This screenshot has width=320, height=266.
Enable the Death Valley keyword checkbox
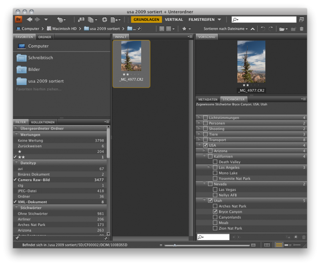[215, 162]
